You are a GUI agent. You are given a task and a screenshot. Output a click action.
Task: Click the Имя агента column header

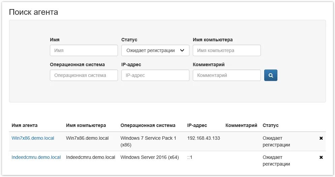[25, 125]
